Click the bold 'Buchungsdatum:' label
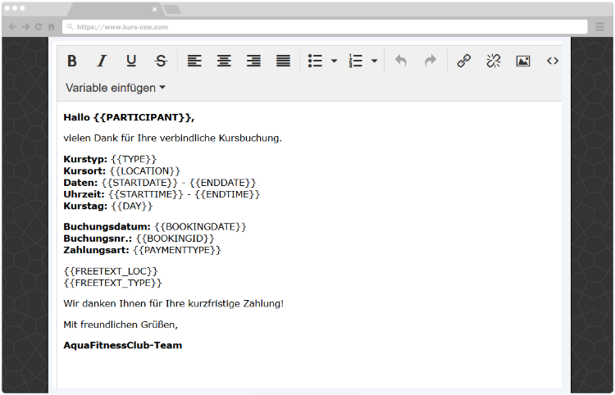This screenshot has width=615, height=395. [107, 227]
